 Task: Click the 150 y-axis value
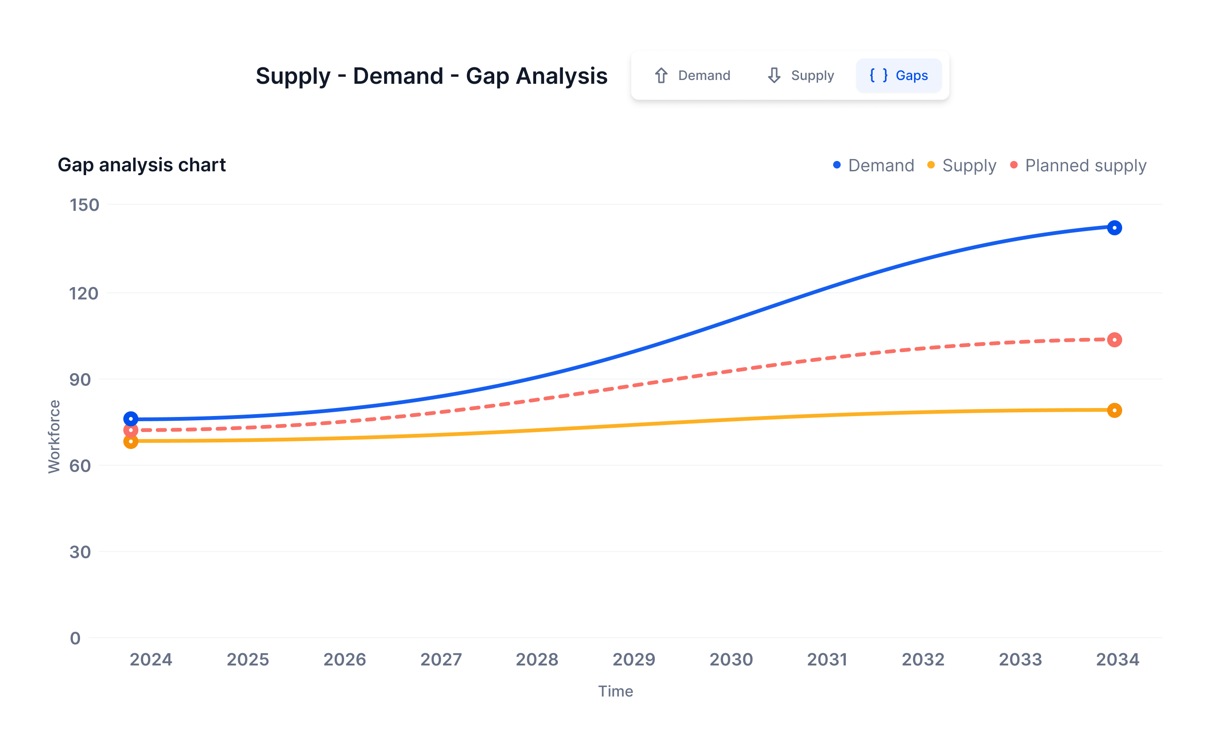click(x=84, y=205)
